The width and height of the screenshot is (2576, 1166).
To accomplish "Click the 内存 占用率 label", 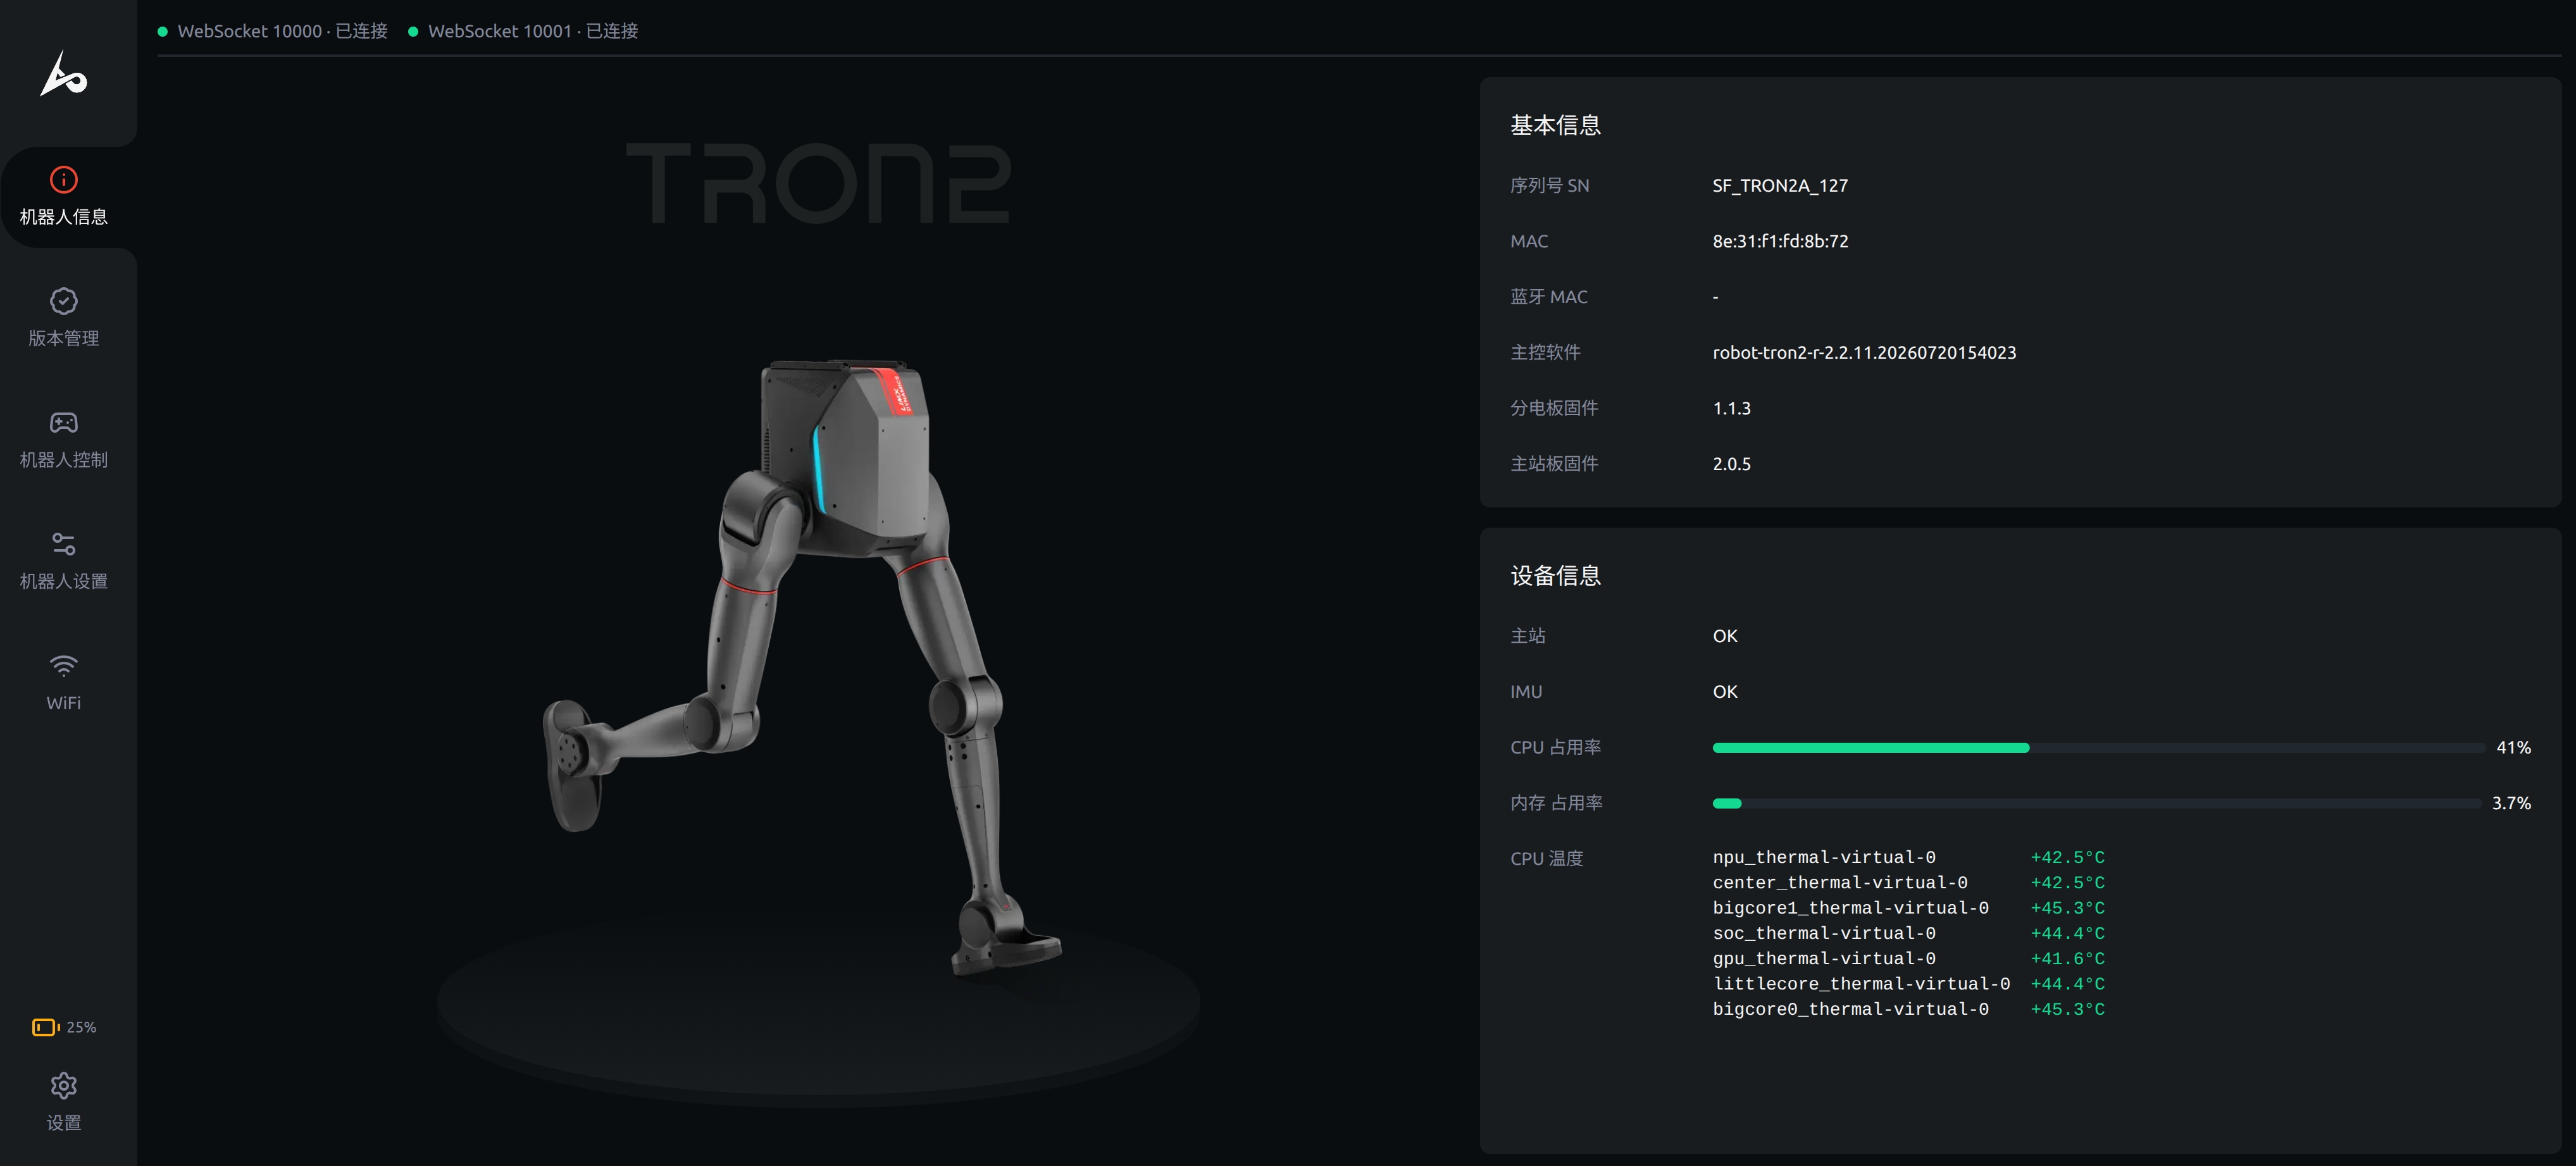I will pos(1557,804).
